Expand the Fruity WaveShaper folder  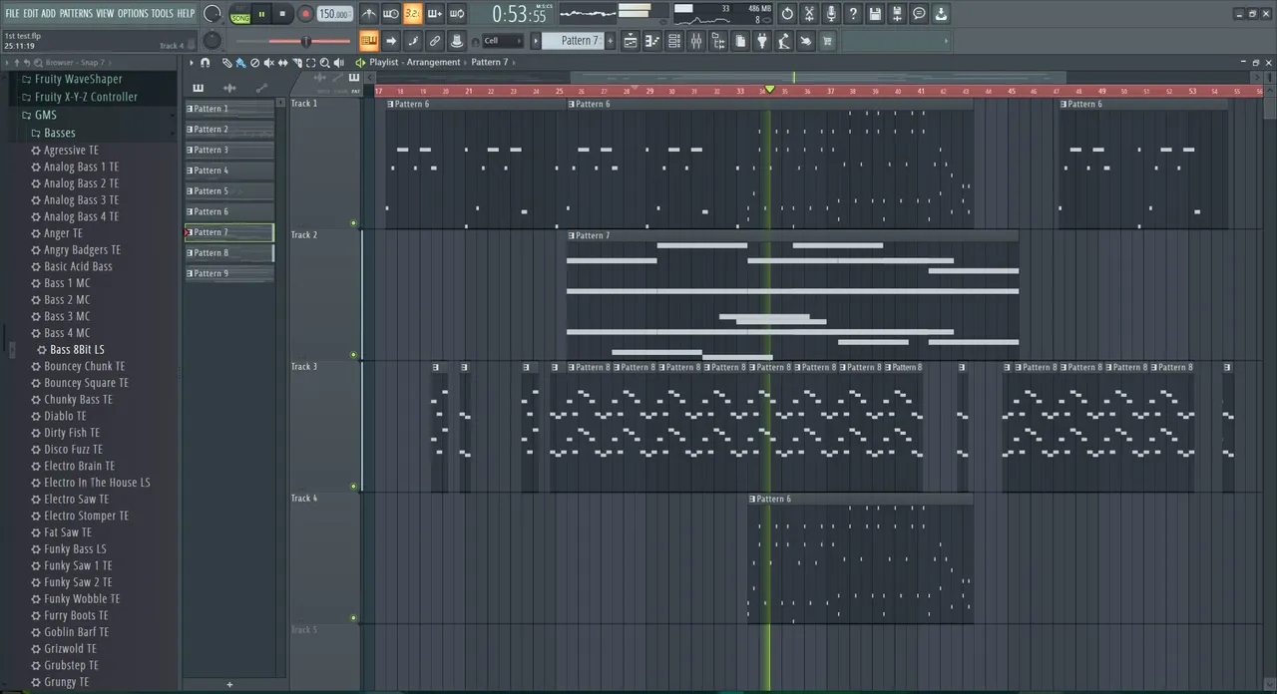[x=78, y=79]
